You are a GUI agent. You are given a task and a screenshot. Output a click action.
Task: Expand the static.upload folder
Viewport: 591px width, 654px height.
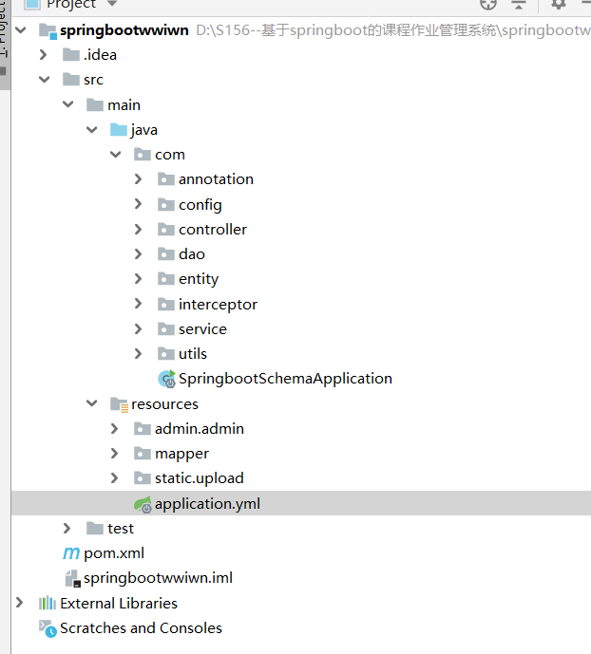pos(114,478)
